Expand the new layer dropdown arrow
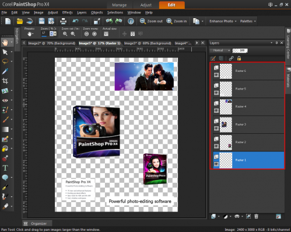The width and height of the screenshot is (291, 232). tap(219, 216)
